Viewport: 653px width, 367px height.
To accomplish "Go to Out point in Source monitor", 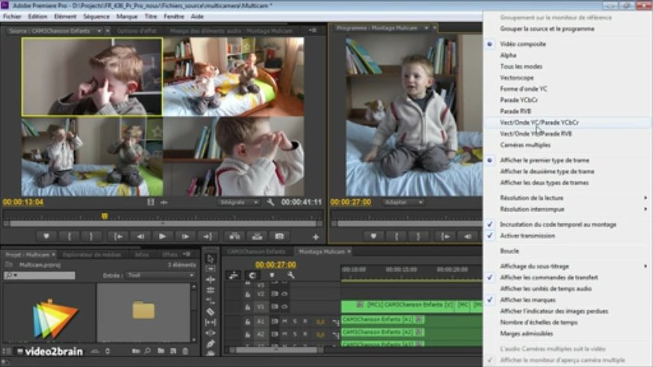I will (207, 237).
